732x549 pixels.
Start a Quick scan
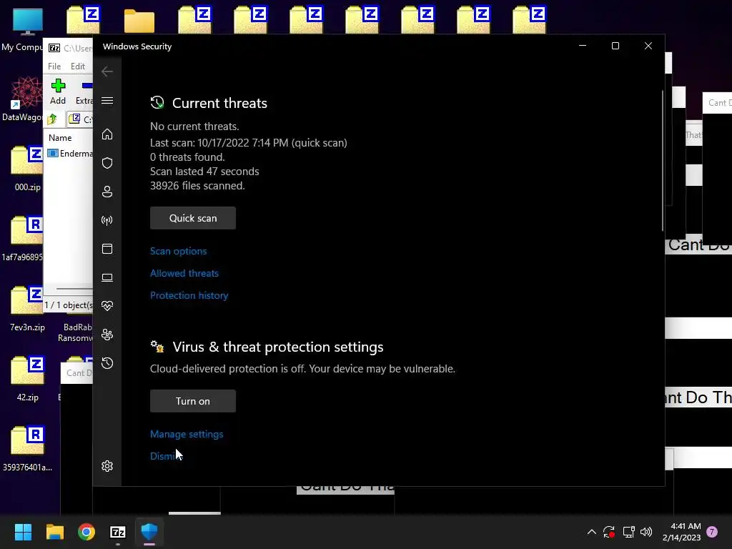(x=193, y=218)
